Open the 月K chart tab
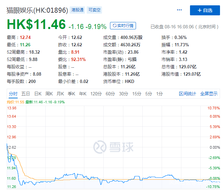 pyautogui.click(x=60, y=94)
